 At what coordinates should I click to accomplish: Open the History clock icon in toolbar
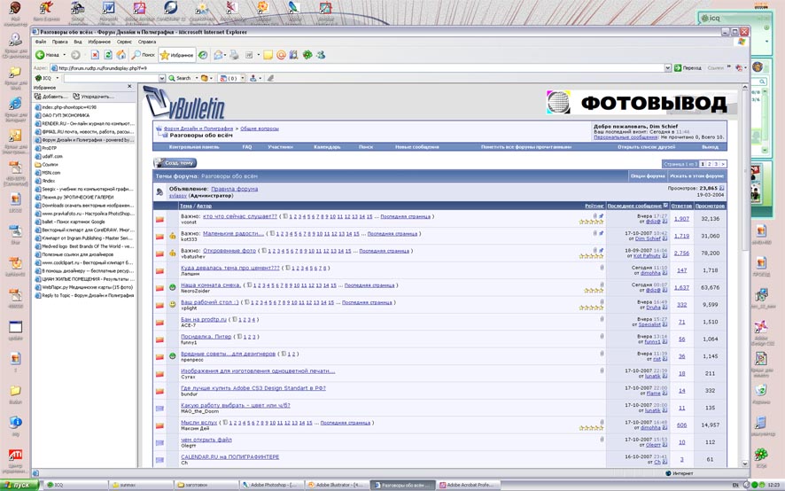click(203, 55)
